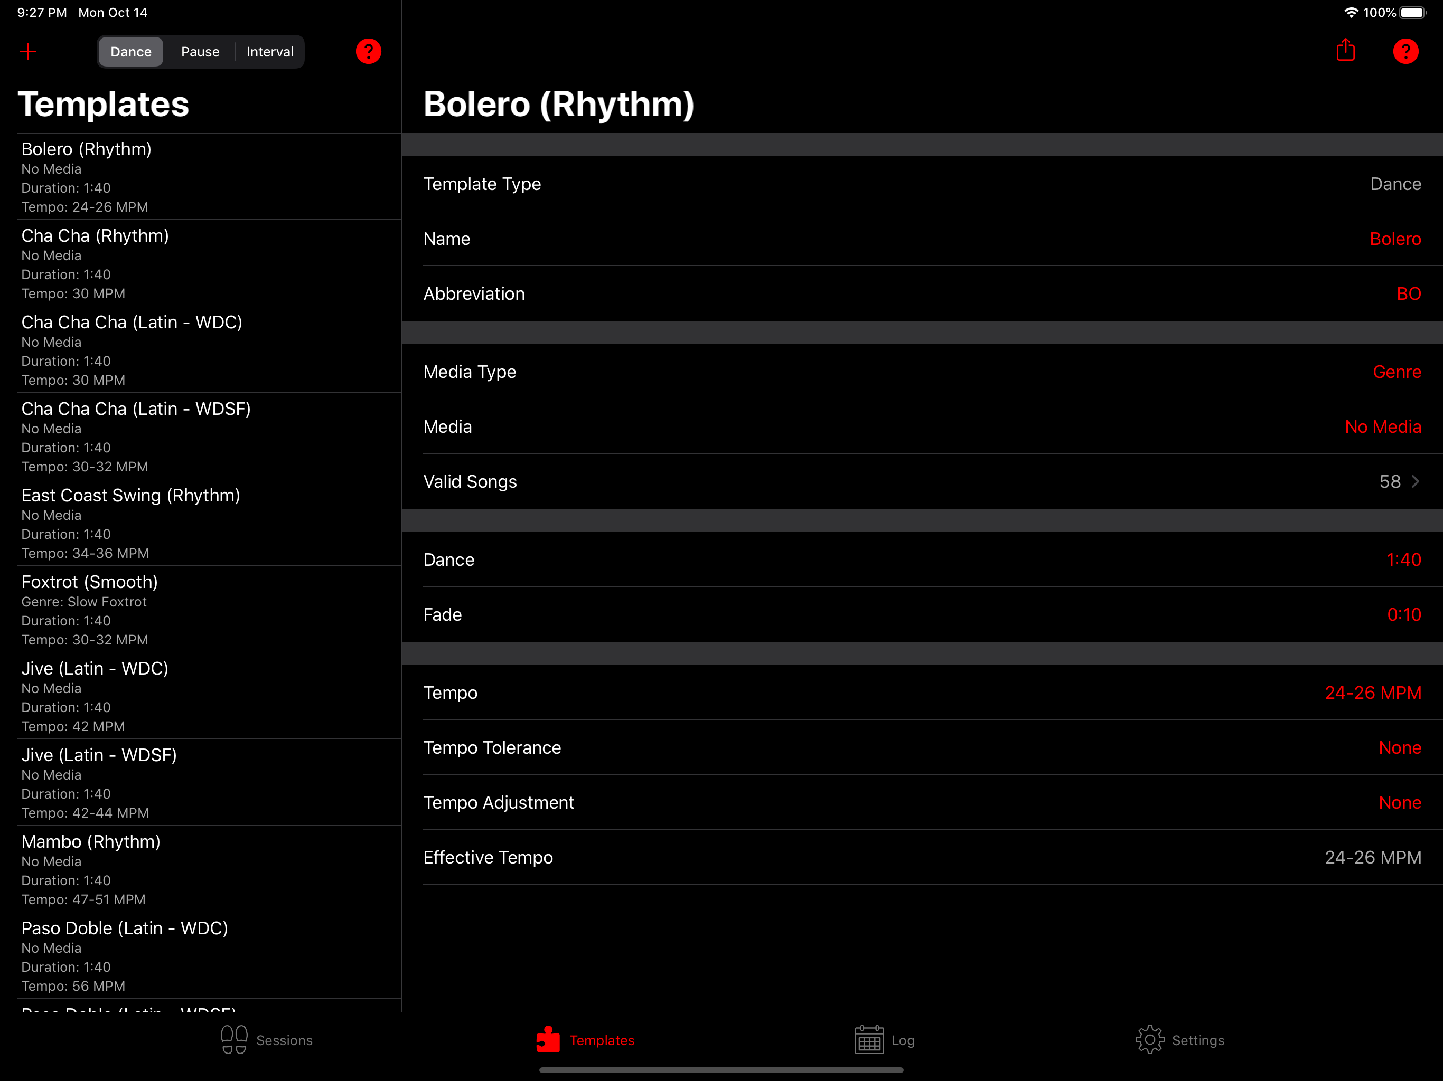This screenshot has width=1443, height=1081.
Task: Click the Effective Tempo row label
Action: coord(488,857)
